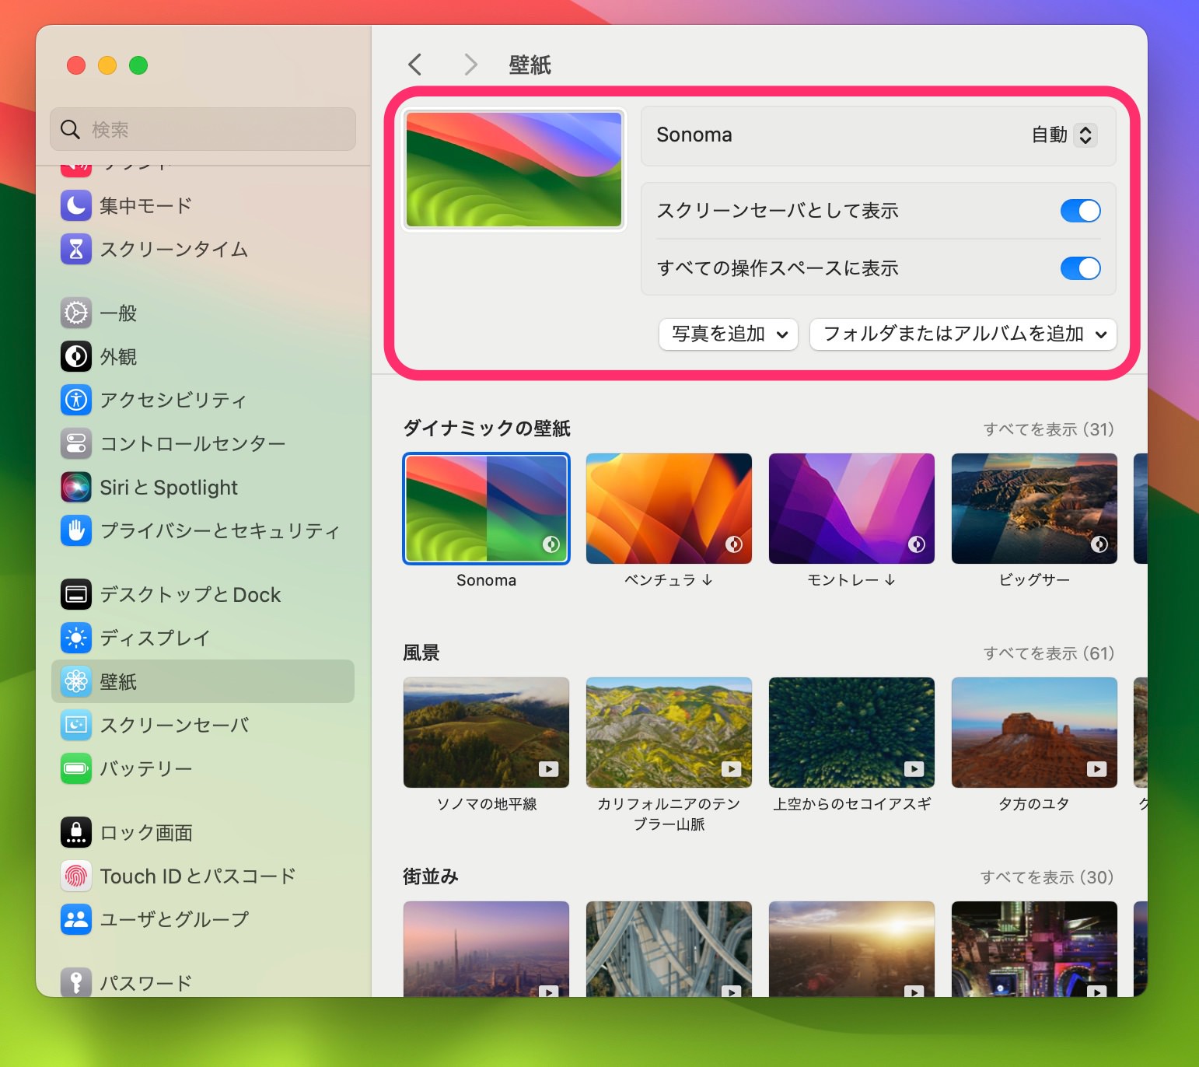Toggle スクリーンセーバとして表示 switch
The image size is (1199, 1067).
pos(1080,211)
